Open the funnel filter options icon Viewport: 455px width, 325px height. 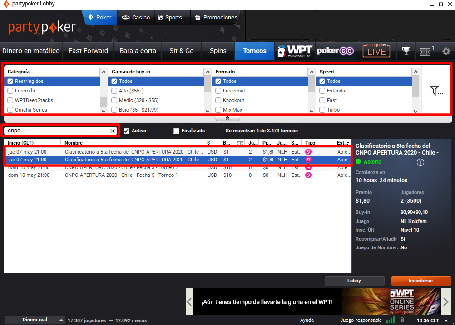[x=436, y=91]
